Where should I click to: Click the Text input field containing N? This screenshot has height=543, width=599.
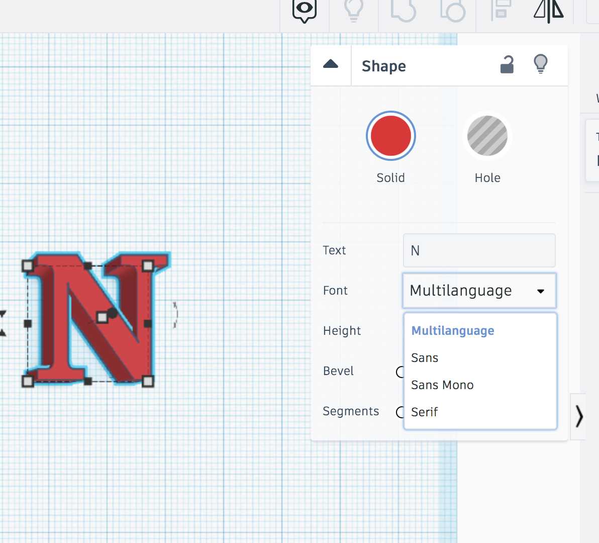pyautogui.click(x=479, y=250)
